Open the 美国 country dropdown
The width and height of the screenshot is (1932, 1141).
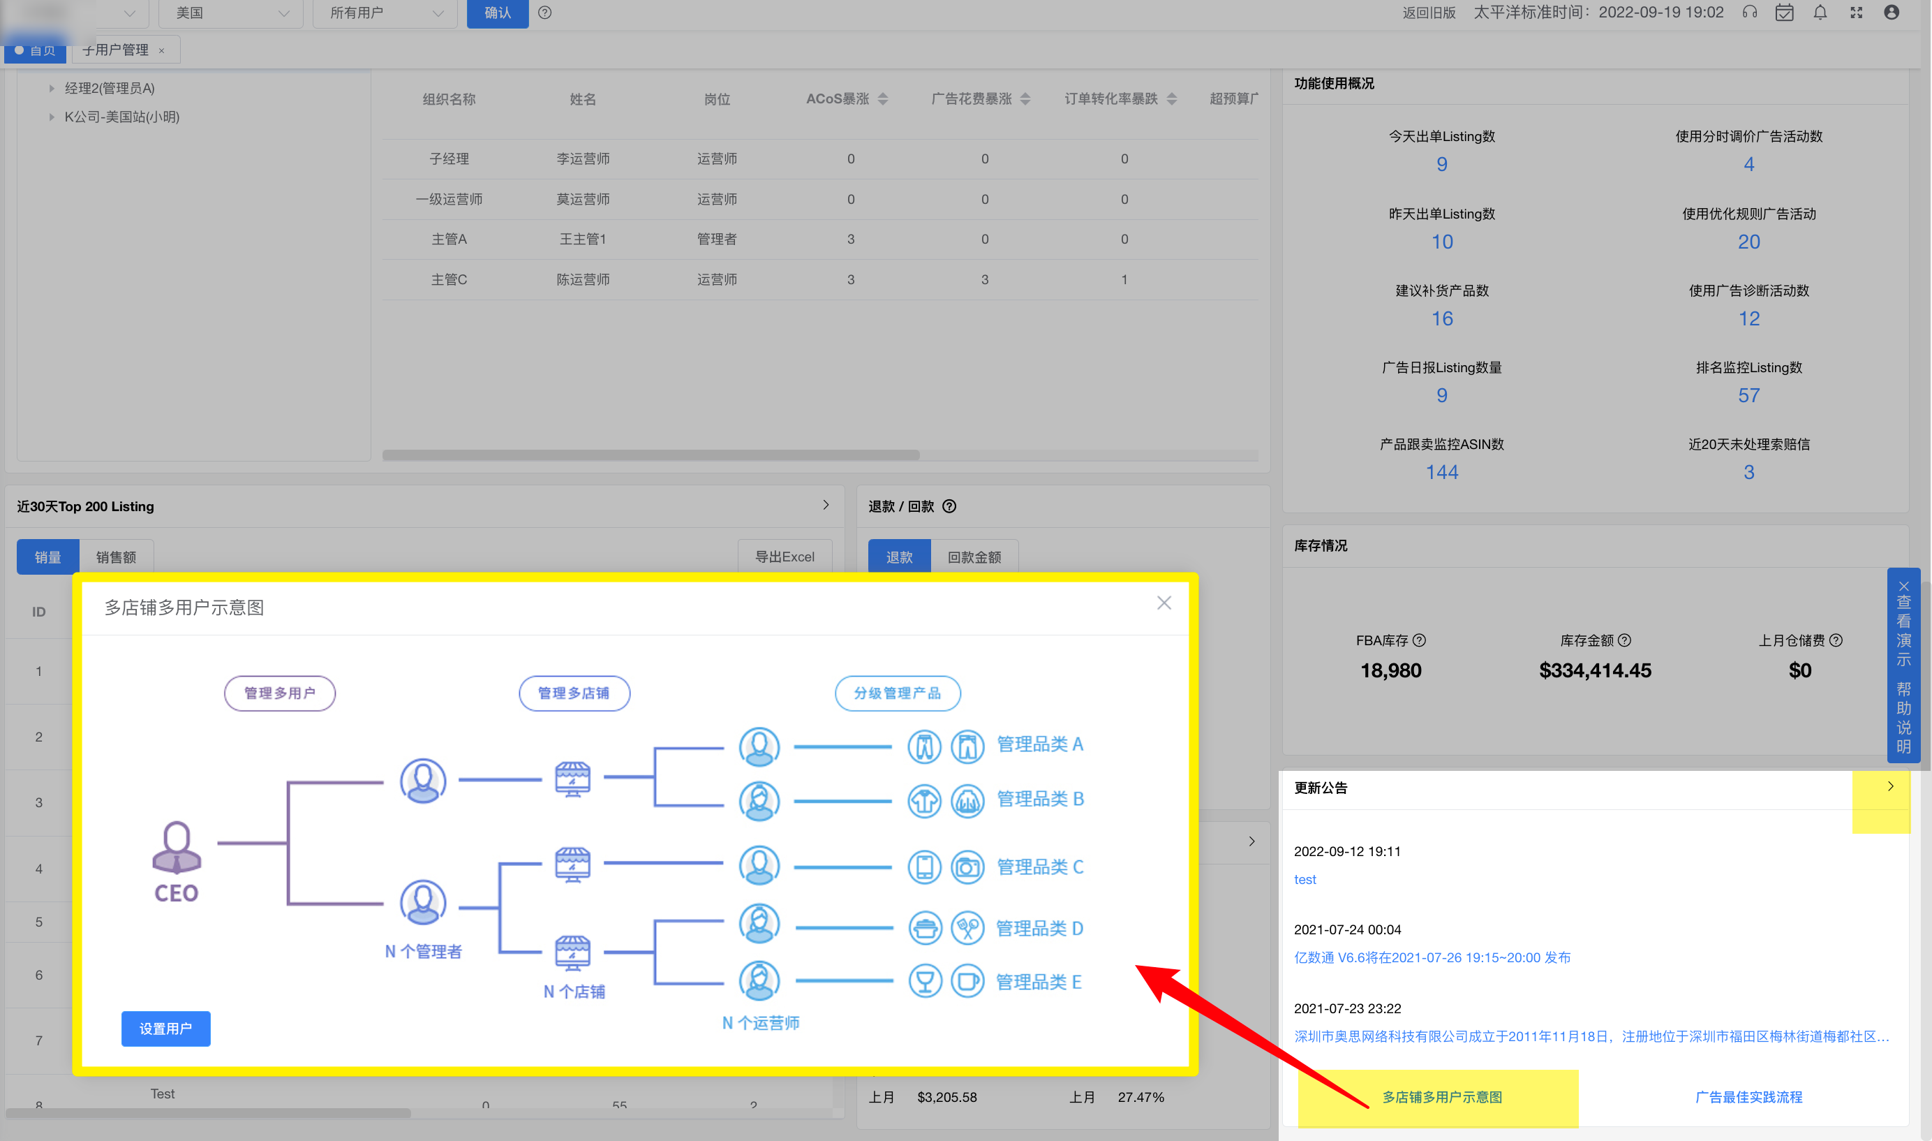[230, 13]
